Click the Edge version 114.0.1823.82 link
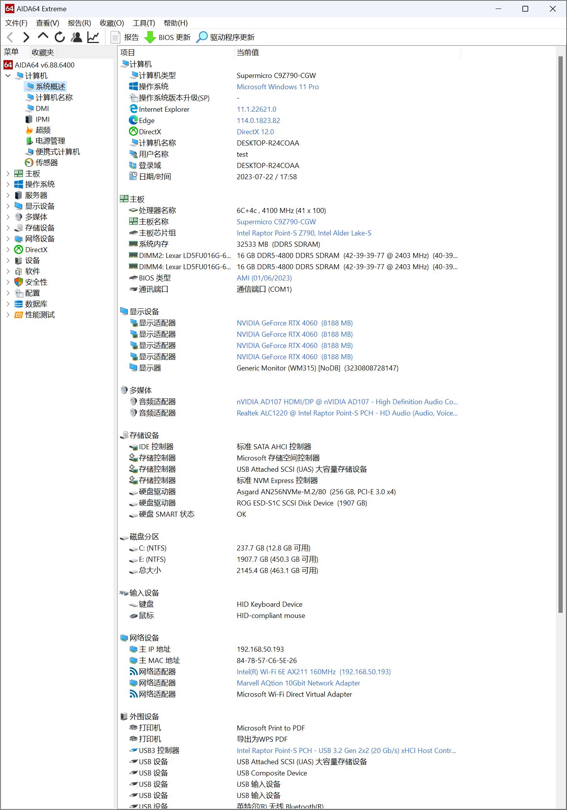This screenshot has height=810, width=567. tap(258, 121)
